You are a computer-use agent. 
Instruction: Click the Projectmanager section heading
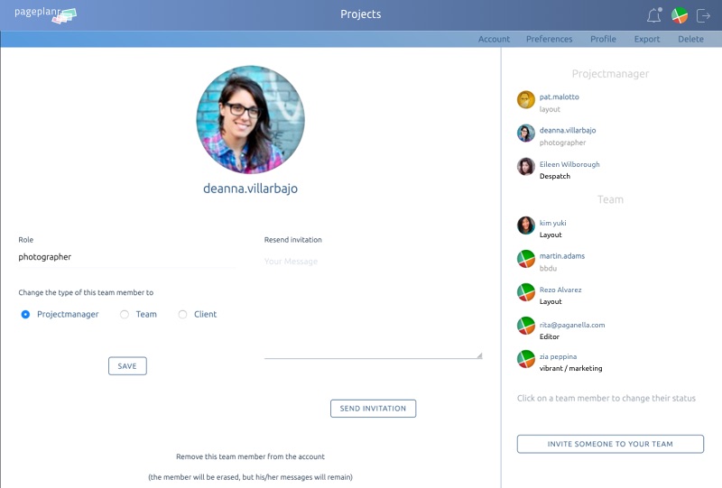[x=610, y=74]
